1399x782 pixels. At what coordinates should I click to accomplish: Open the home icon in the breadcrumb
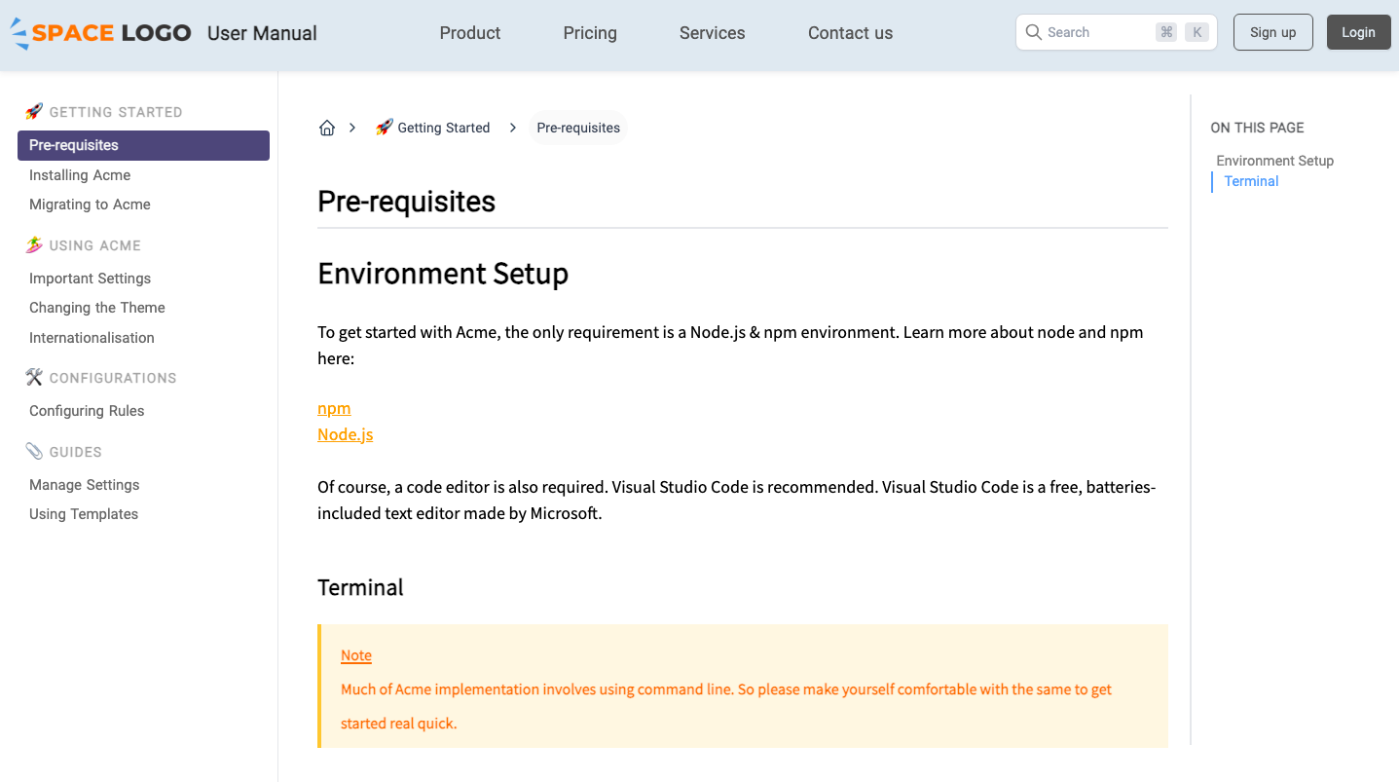click(x=327, y=127)
